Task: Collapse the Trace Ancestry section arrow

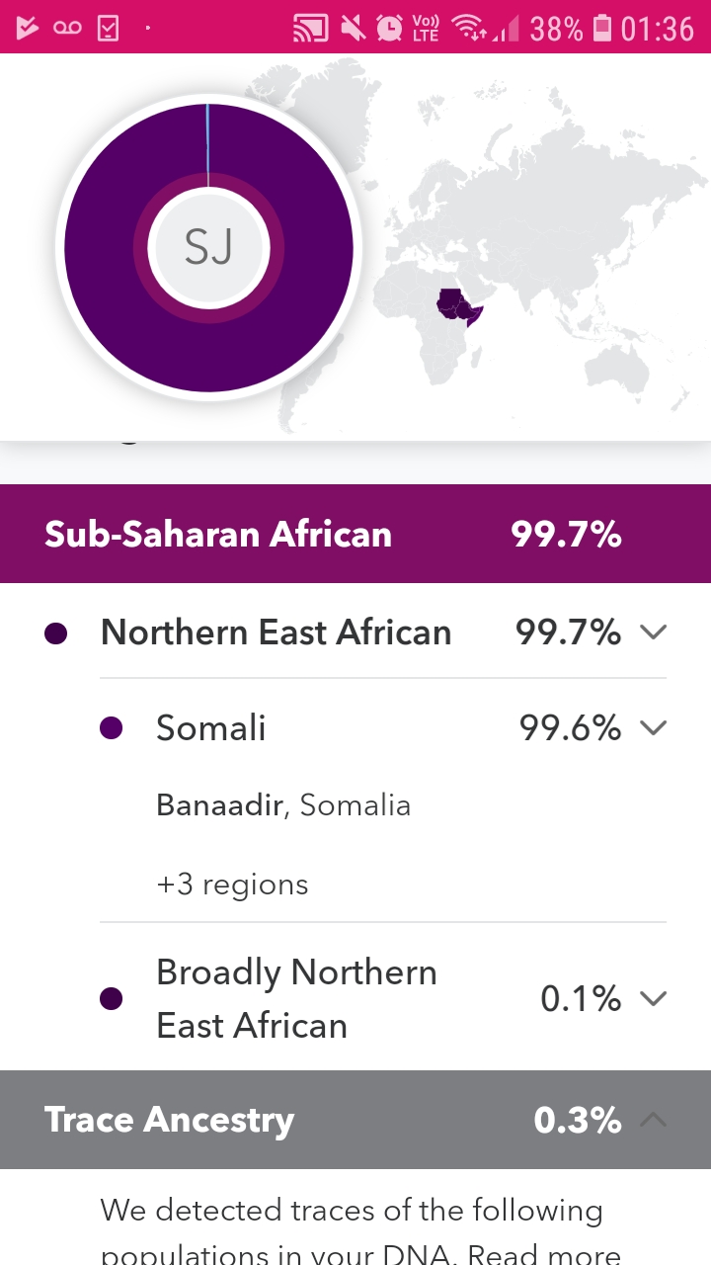Action: (653, 1120)
